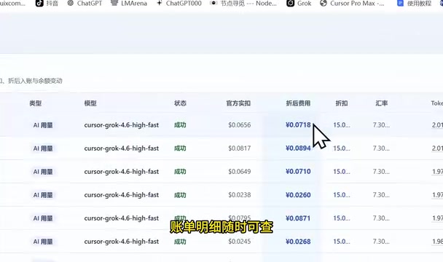Click AI 用量 tag in the ¥0.0871 row
This screenshot has height=262, width=443.
coord(43,218)
